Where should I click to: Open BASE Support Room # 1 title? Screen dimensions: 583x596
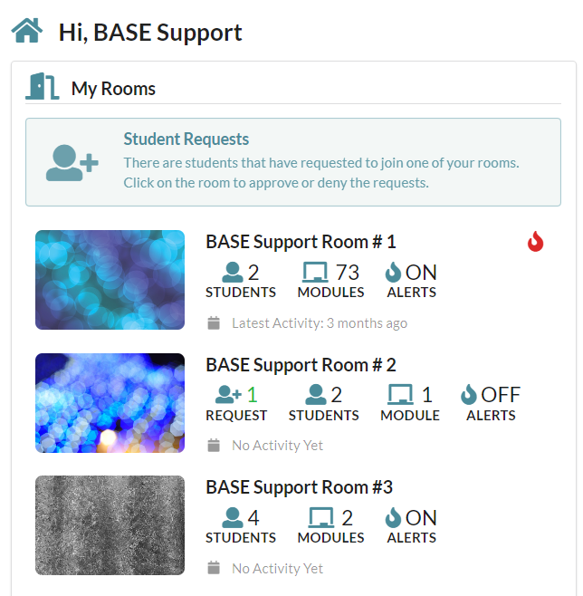tap(301, 242)
